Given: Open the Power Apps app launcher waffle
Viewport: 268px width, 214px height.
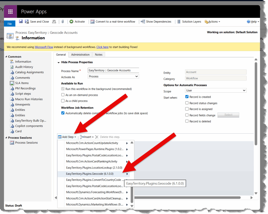Looking at the screenshot, I should 10,12.
